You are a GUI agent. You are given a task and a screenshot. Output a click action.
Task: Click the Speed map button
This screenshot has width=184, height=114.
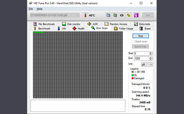[141, 46]
